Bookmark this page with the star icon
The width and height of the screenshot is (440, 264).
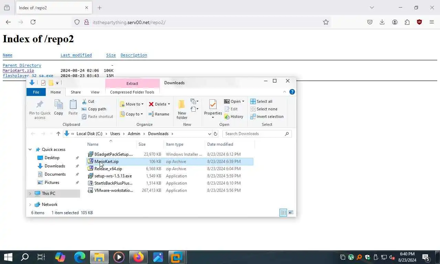coord(326,22)
